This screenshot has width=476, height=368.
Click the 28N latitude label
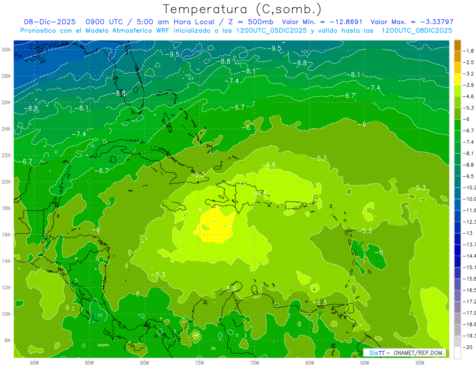click(6, 76)
